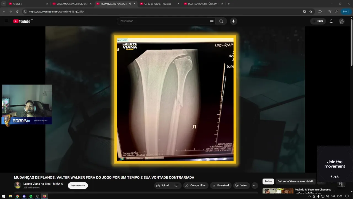The image size is (353, 199).
Task: Dislike the video
Action: coord(176,185)
